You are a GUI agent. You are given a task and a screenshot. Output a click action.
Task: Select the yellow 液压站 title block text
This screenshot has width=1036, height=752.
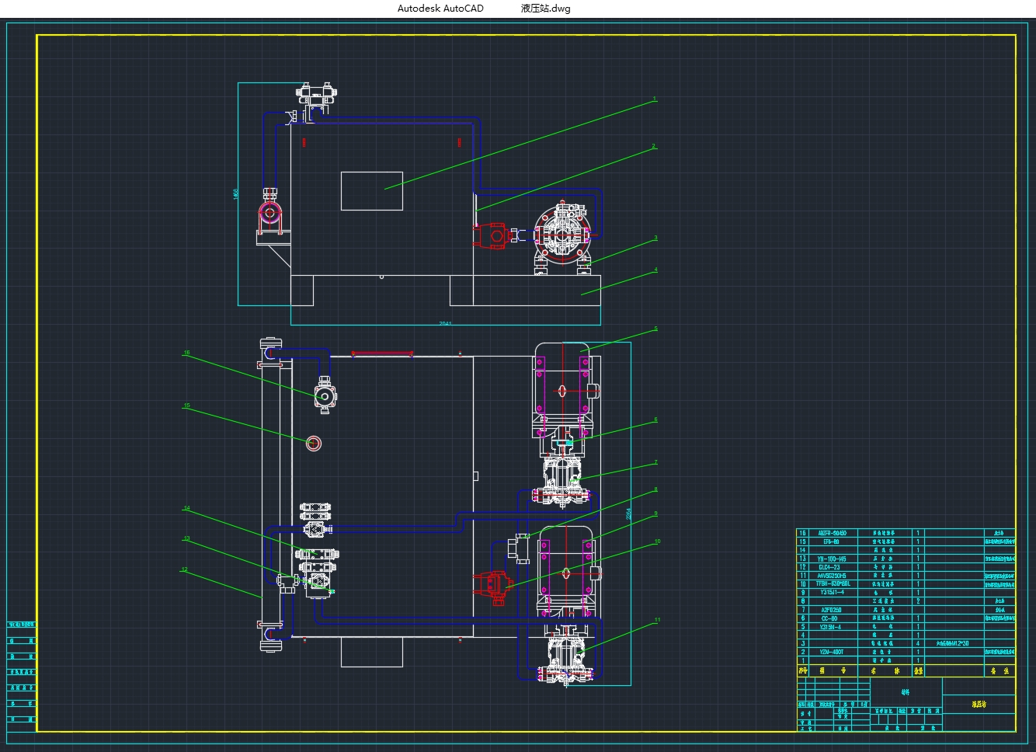pos(979,705)
